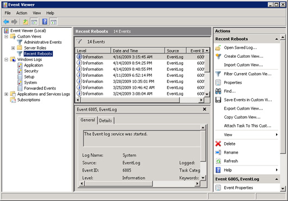This screenshot has height=201, width=288.
Task: Click Import Custom View action
Action: click(243, 65)
